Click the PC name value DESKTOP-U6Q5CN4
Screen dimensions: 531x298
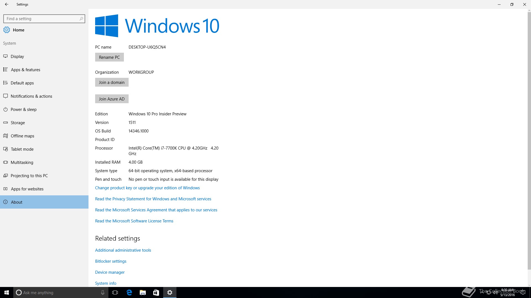pyautogui.click(x=147, y=47)
